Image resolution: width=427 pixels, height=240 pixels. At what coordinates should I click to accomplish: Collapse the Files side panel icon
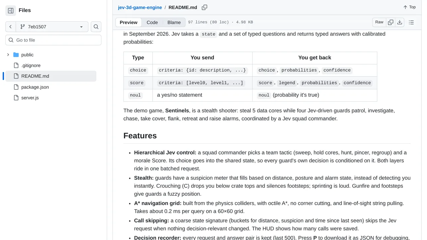[11, 10]
